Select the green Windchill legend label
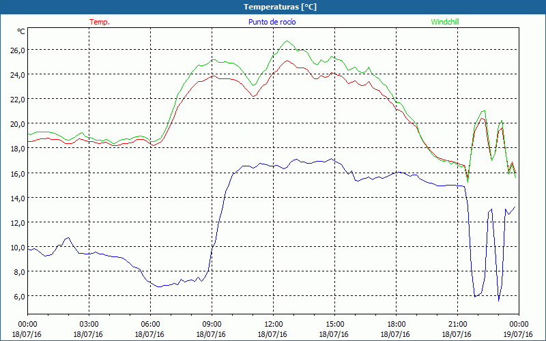This screenshot has height=341, width=546. click(445, 22)
